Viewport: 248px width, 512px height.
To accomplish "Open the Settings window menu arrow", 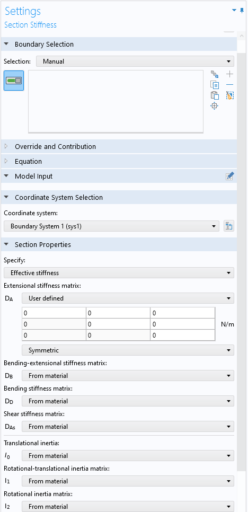I will [x=234, y=11].
